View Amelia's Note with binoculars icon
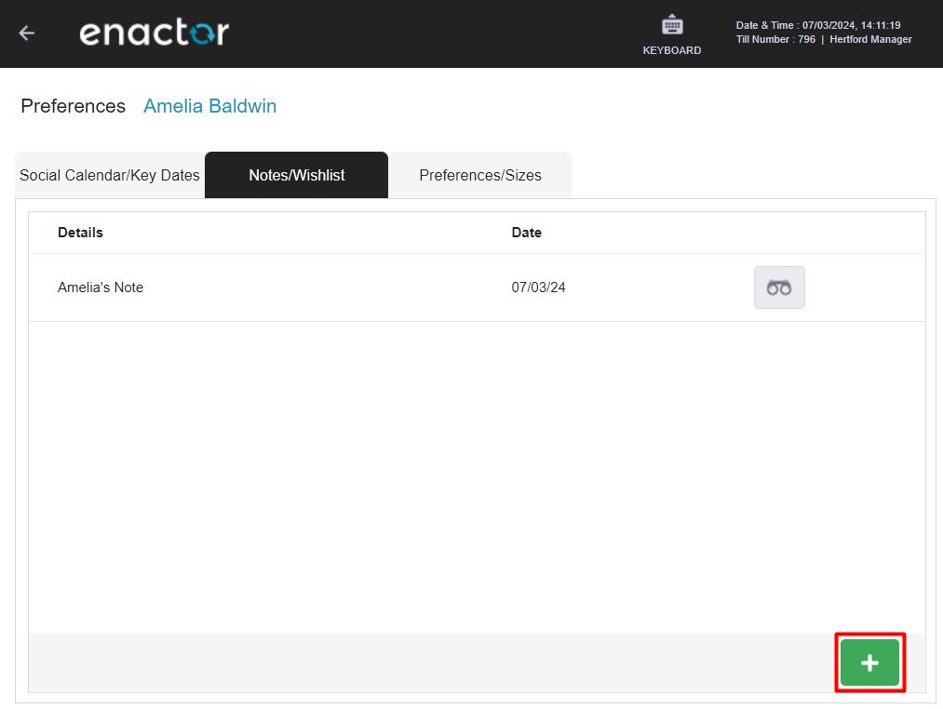This screenshot has width=943, height=709. pos(779,288)
